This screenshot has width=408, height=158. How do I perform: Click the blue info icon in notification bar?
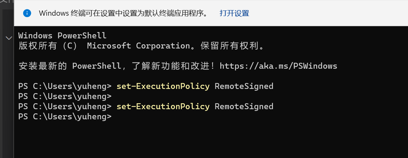point(27,13)
